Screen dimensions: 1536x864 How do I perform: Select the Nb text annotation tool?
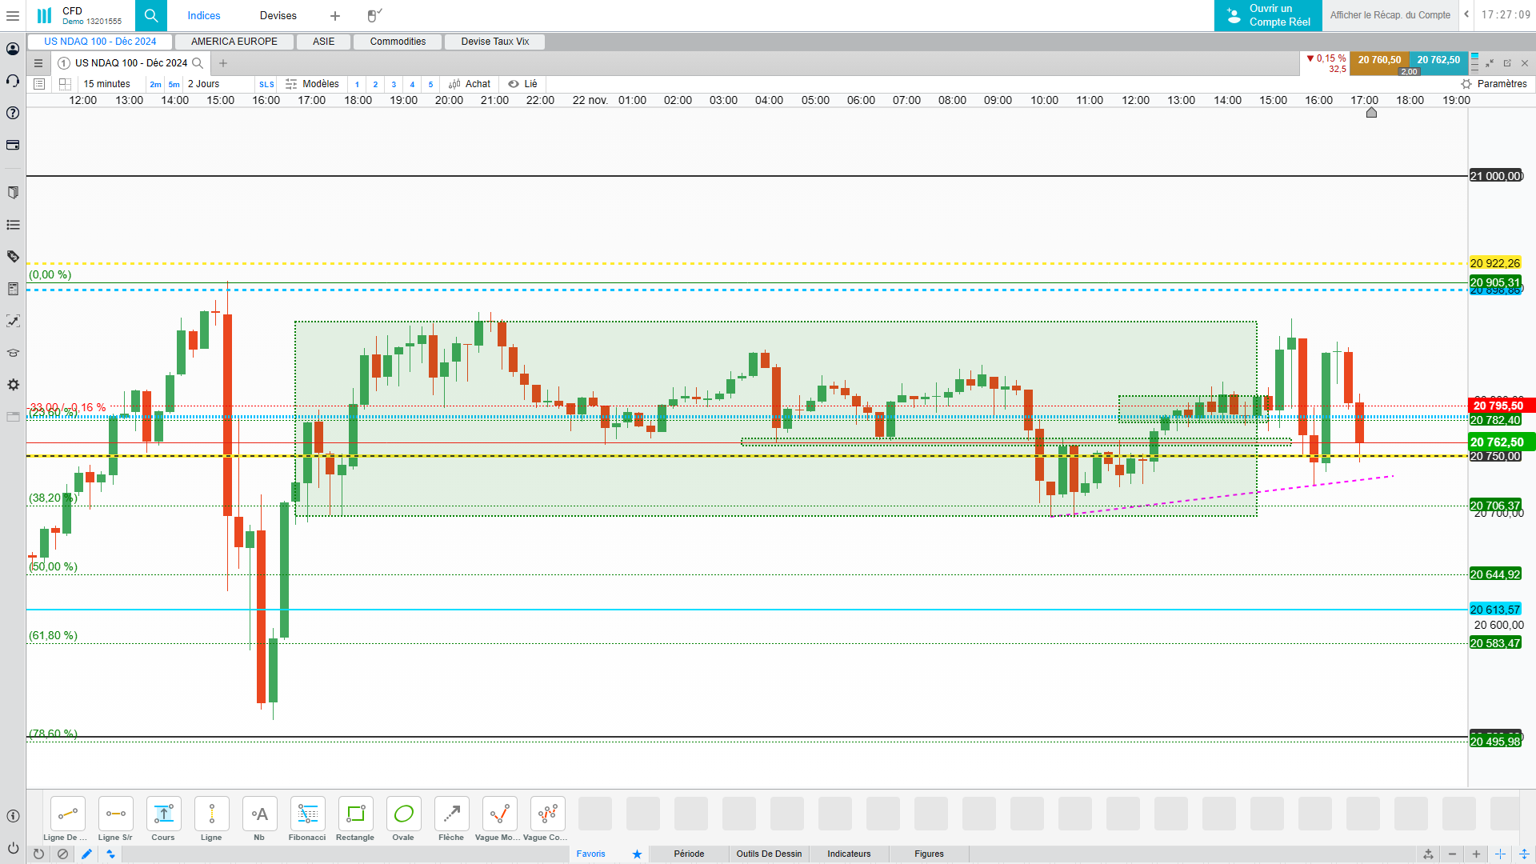[259, 814]
